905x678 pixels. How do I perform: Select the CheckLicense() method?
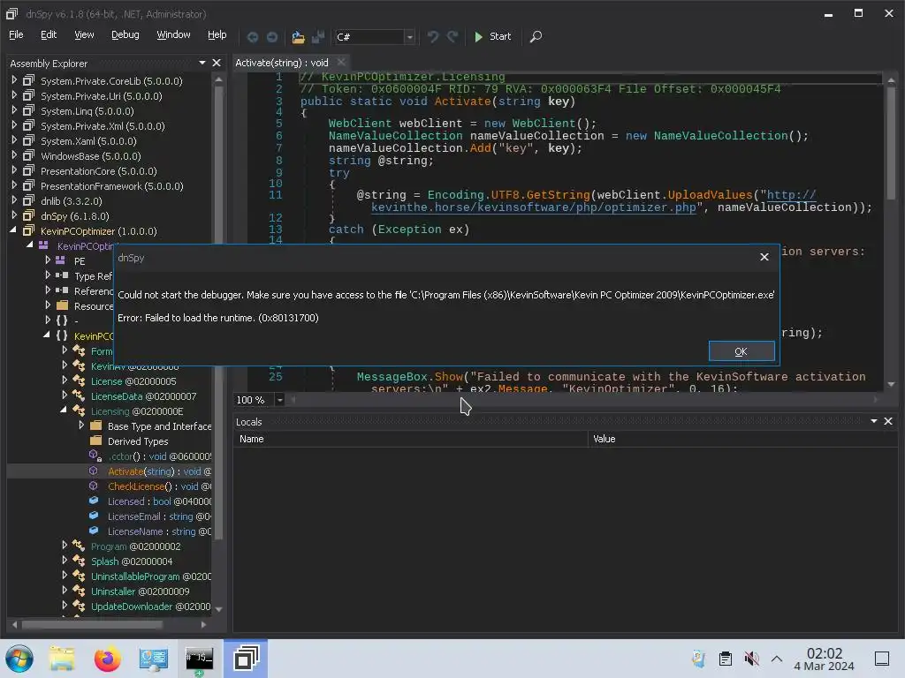tap(159, 486)
